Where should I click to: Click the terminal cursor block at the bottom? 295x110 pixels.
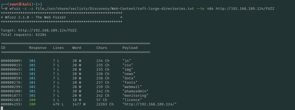pos(2,108)
